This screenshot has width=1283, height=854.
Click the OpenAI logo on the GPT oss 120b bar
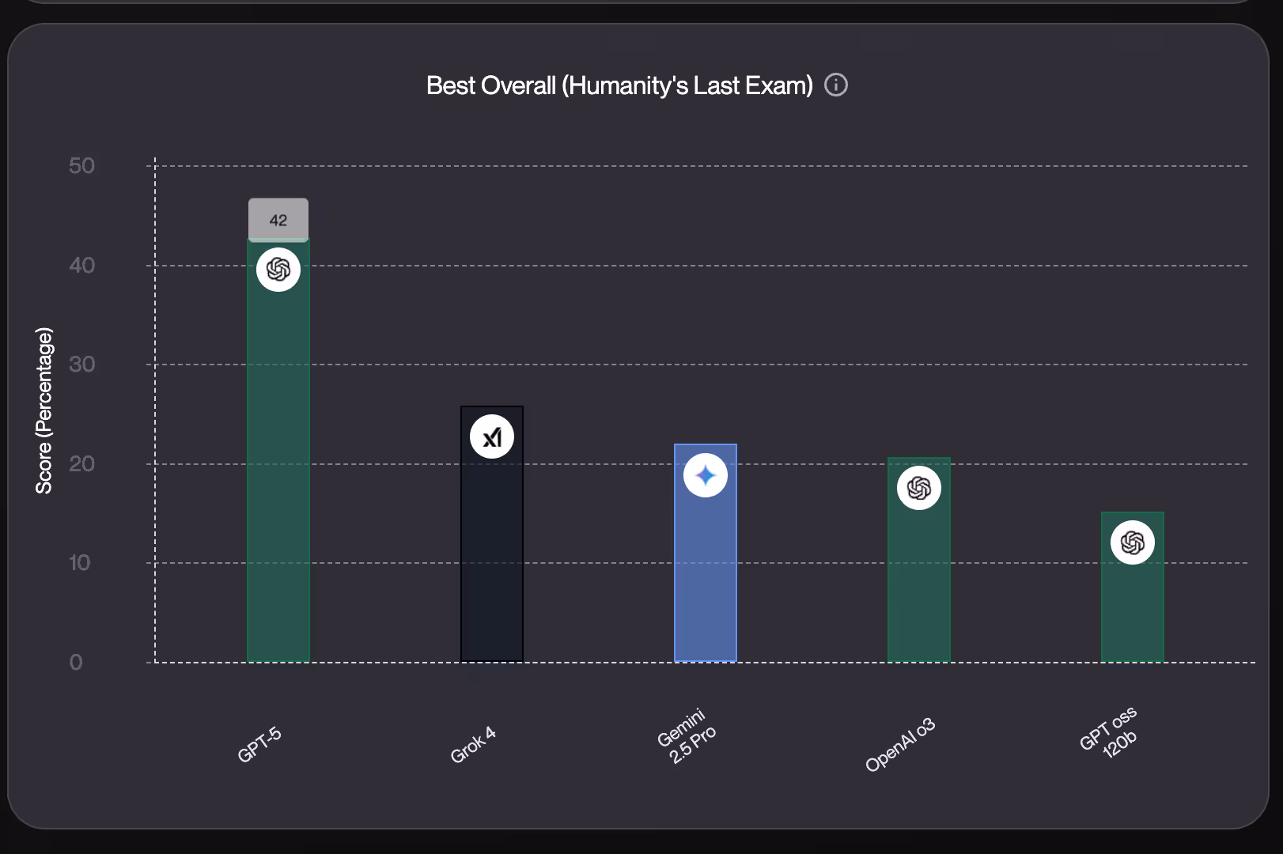pyautogui.click(x=1133, y=542)
